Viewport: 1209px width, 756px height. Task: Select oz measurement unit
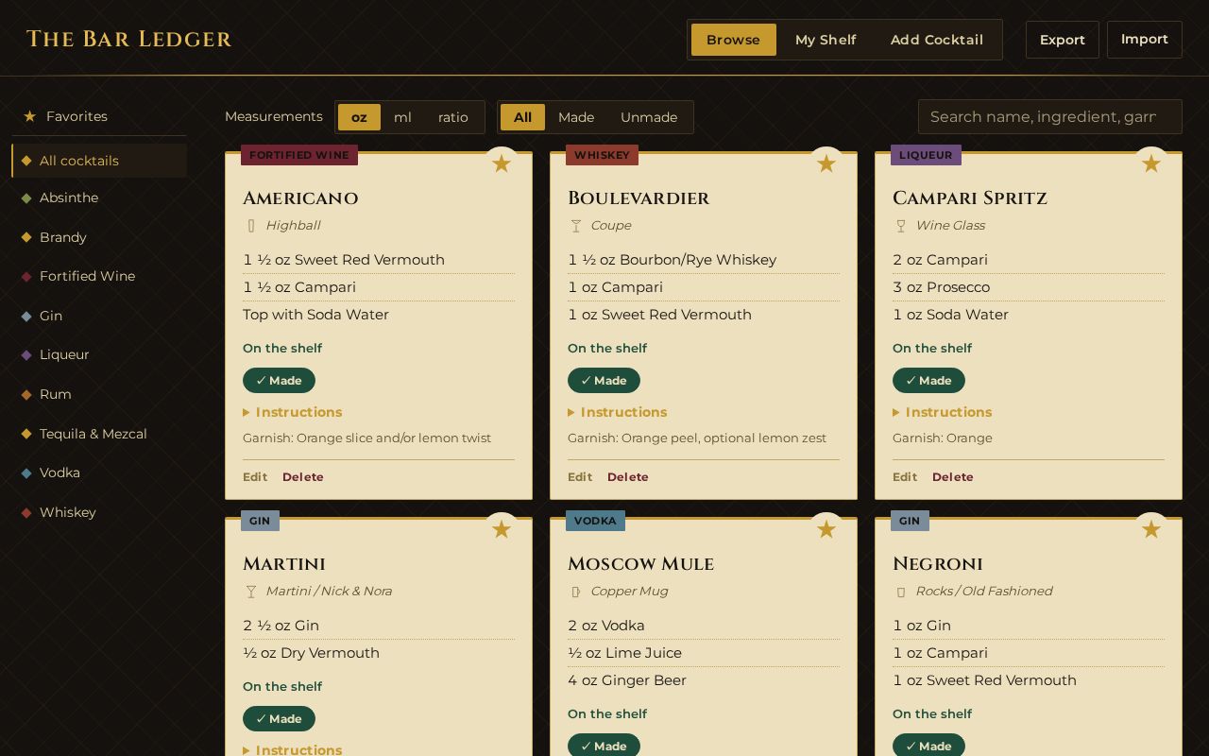pyautogui.click(x=359, y=117)
